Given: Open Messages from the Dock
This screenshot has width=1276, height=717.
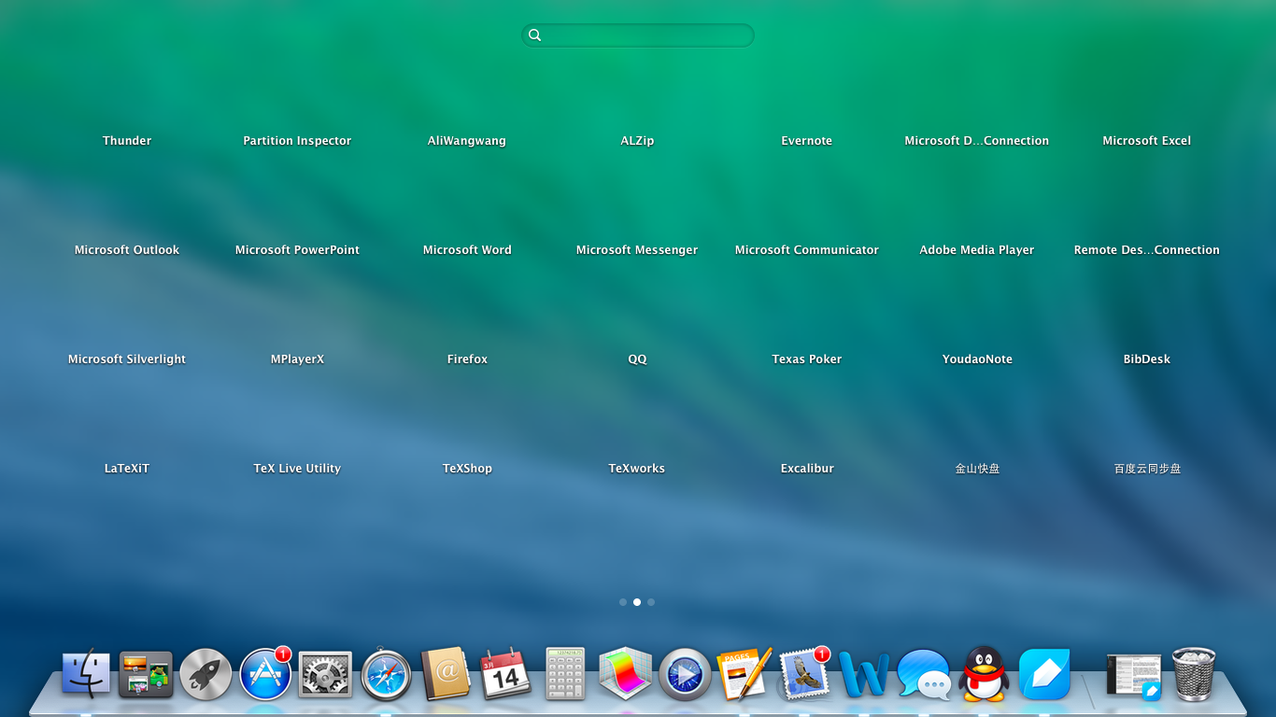Looking at the screenshot, I should (923, 674).
